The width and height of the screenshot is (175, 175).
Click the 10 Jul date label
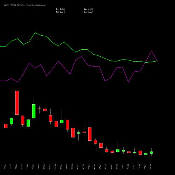pos(117,167)
